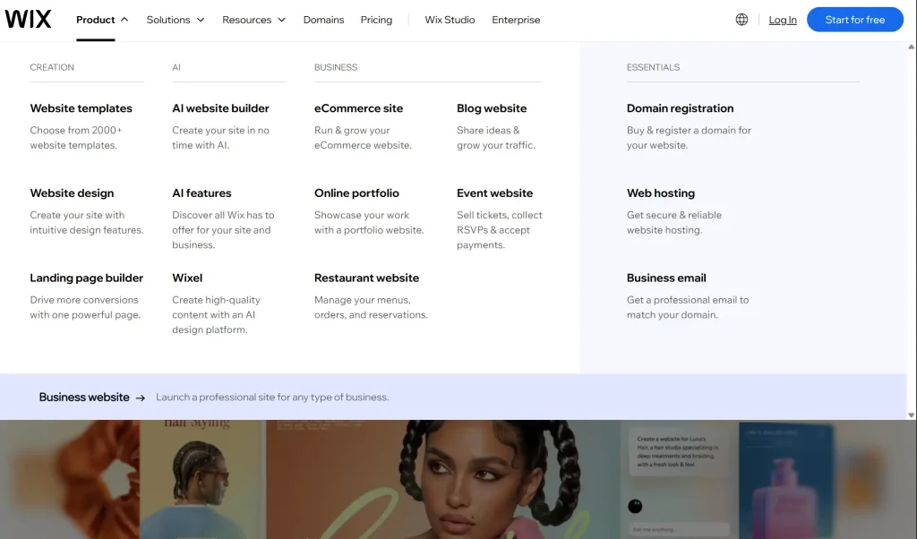Open Website templates link
Screen dimensions: 917x539
point(81,108)
